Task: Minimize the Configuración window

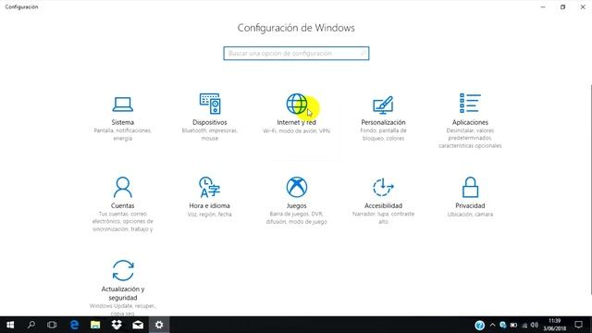Action: click(x=543, y=6)
